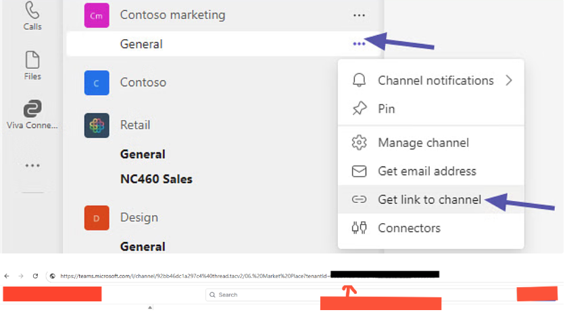
Task: Open the NC460 Sales channel
Action: (156, 179)
